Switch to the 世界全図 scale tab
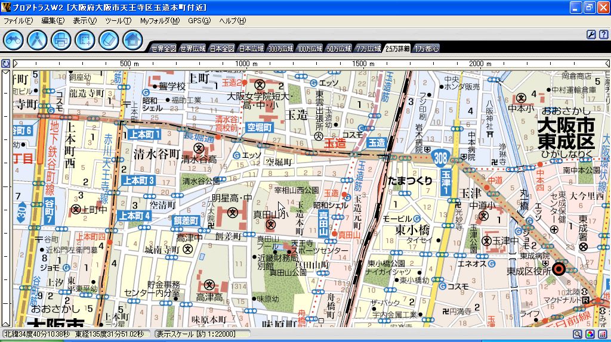Image resolution: width=611 pixels, height=342 pixels. click(163, 49)
